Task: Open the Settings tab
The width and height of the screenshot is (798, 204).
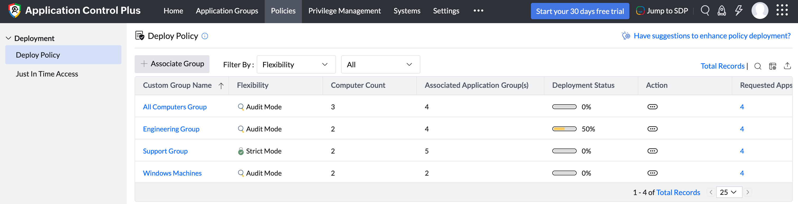Action: 446,11
